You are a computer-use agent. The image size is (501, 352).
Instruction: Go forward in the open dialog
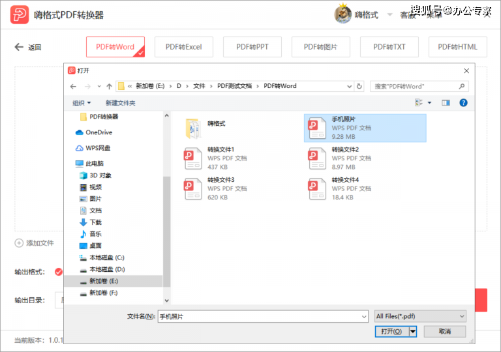pos(87,86)
